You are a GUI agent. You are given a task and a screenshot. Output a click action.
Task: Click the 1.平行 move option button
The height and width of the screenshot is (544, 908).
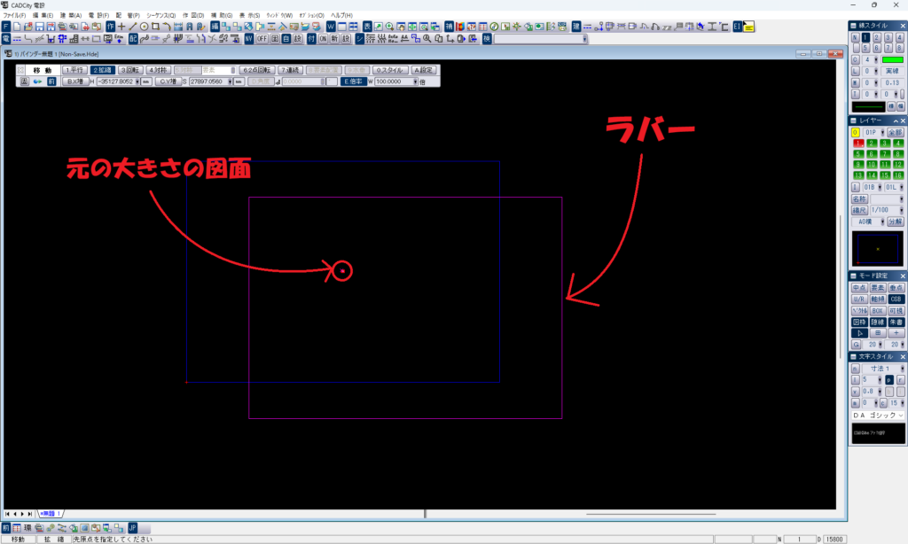pyautogui.click(x=74, y=70)
